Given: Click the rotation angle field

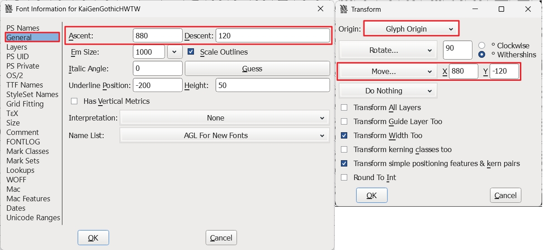Looking at the screenshot, I should pos(458,50).
